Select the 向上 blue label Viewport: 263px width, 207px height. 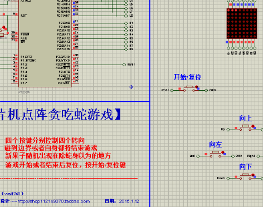pyautogui.click(x=245, y=119)
